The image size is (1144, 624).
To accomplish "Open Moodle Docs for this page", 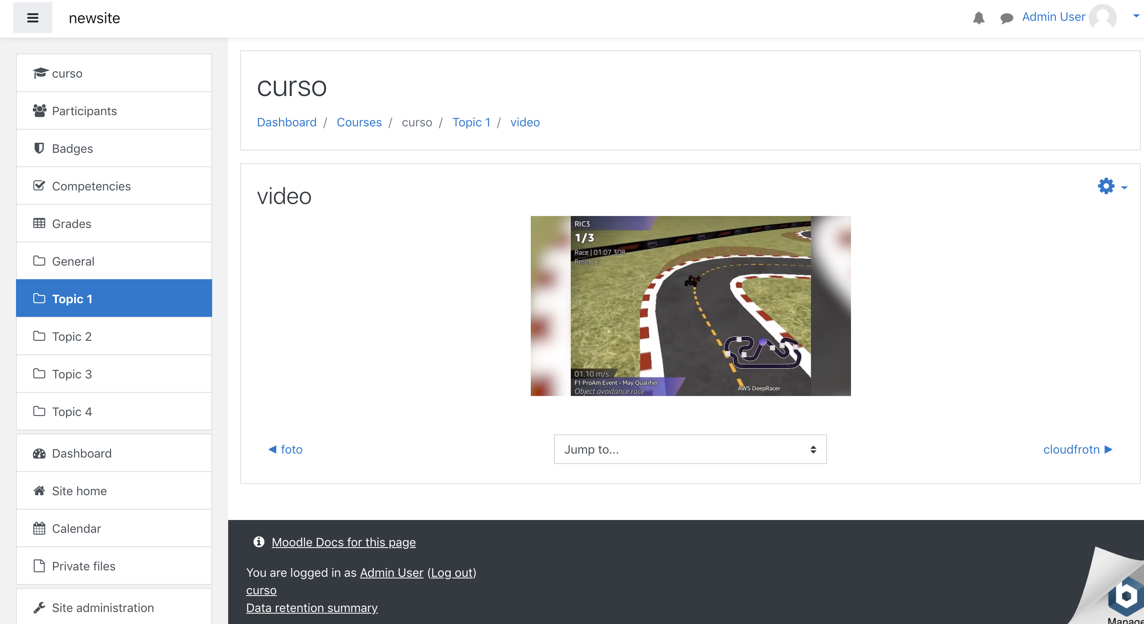I will (343, 542).
